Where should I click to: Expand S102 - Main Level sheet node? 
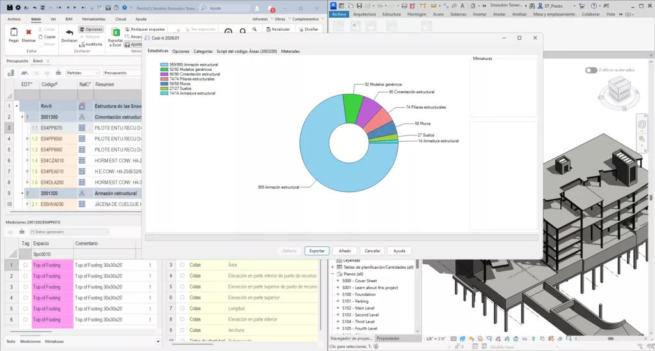coord(338,308)
